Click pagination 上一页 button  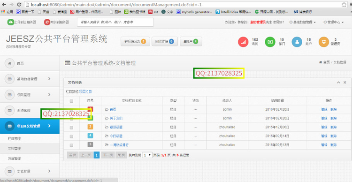click(86, 155)
